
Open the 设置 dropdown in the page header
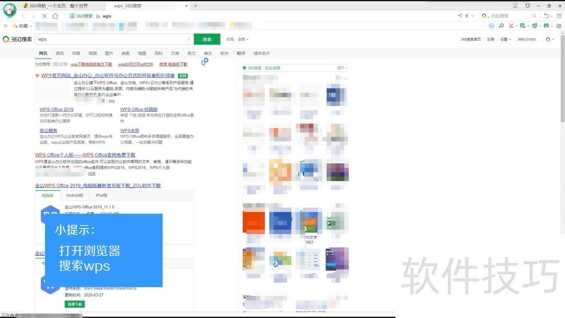coord(506,40)
